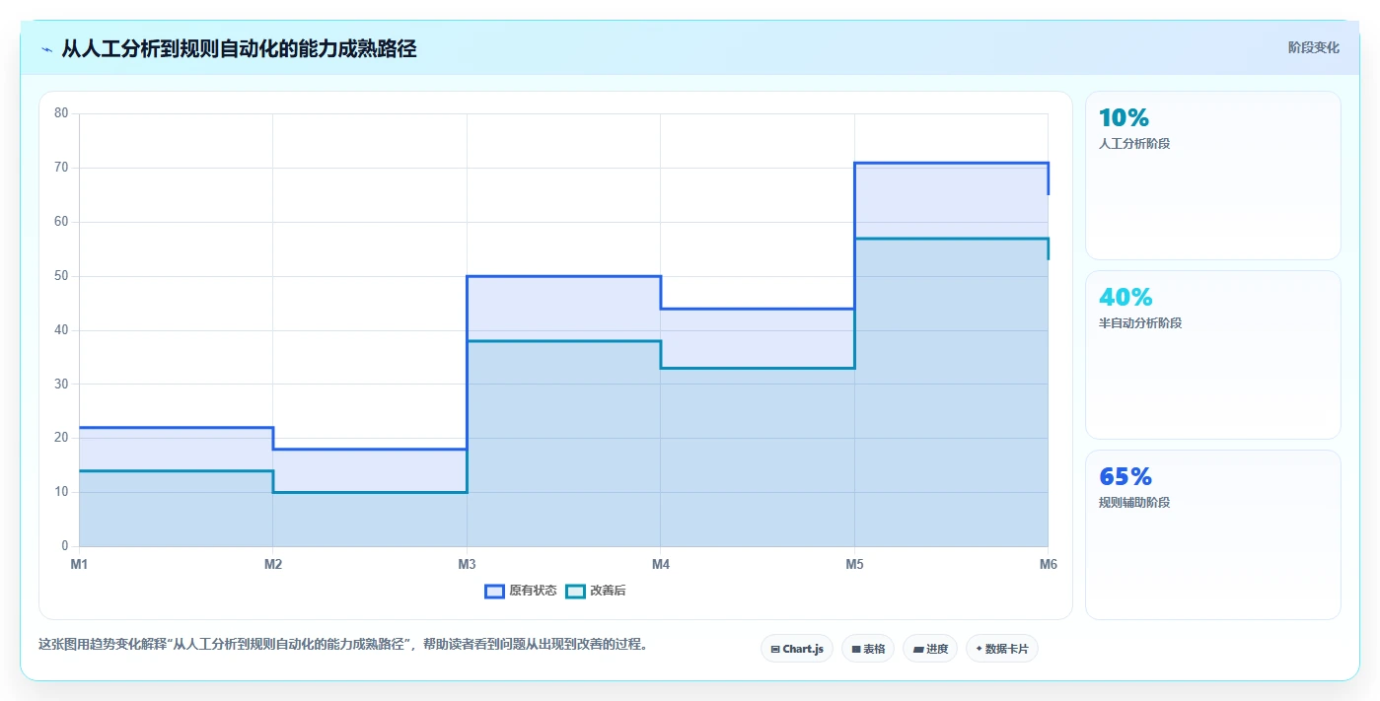Viewport: 1380px width, 701px height.
Task: Click the M5 axis label
Action: click(x=854, y=564)
